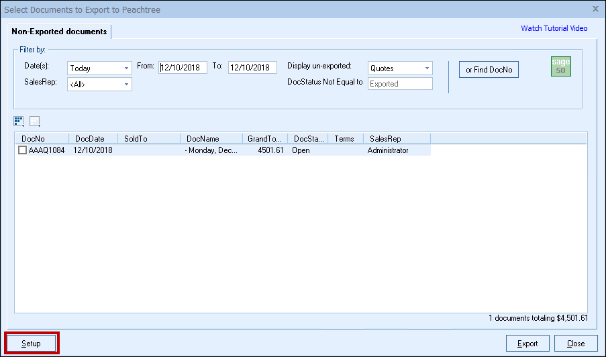Open the Display un-exported Quotes dropdown

(x=400, y=68)
